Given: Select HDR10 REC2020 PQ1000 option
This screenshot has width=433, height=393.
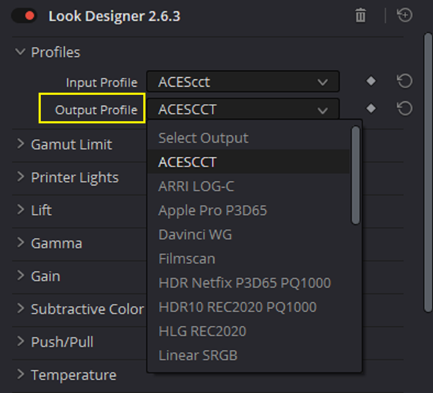Looking at the screenshot, I should click(249, 307).
